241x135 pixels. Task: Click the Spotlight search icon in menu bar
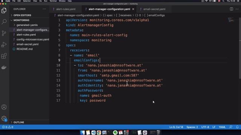tap(223, 1)
